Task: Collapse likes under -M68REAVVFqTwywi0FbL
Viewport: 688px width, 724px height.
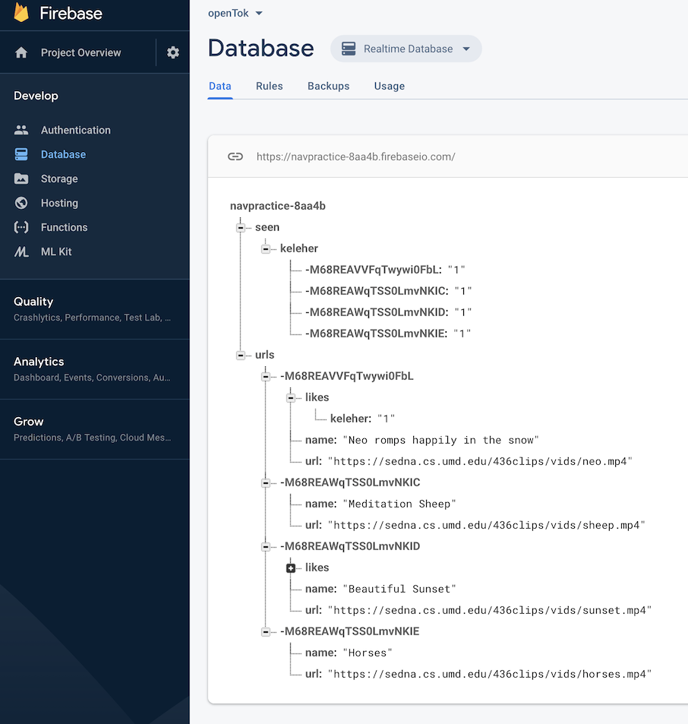Action: click(291, 397)
